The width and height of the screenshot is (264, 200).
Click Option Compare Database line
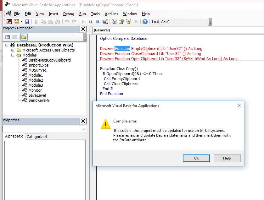pos(124,39)
